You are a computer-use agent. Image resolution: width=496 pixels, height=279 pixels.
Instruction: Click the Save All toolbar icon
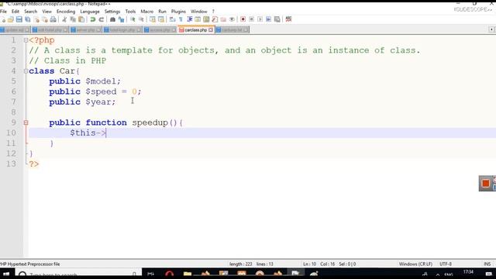(28, 19)
